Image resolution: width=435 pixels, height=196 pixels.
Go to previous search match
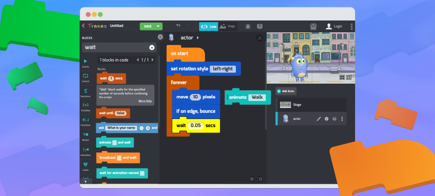click(x=137, y=60)
